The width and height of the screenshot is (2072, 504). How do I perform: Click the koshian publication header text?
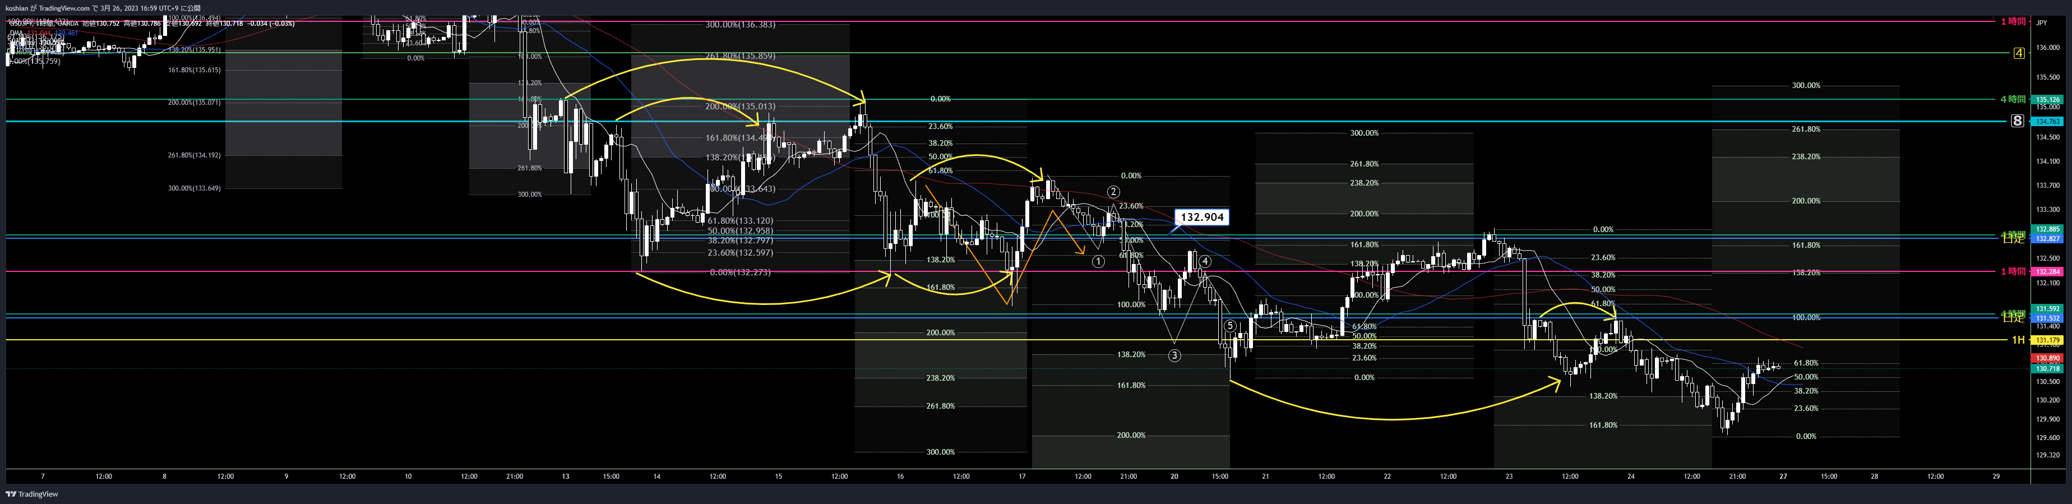click(x=103, y=8)
